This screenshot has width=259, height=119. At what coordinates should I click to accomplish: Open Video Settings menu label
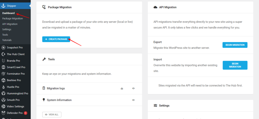[15, 106]
